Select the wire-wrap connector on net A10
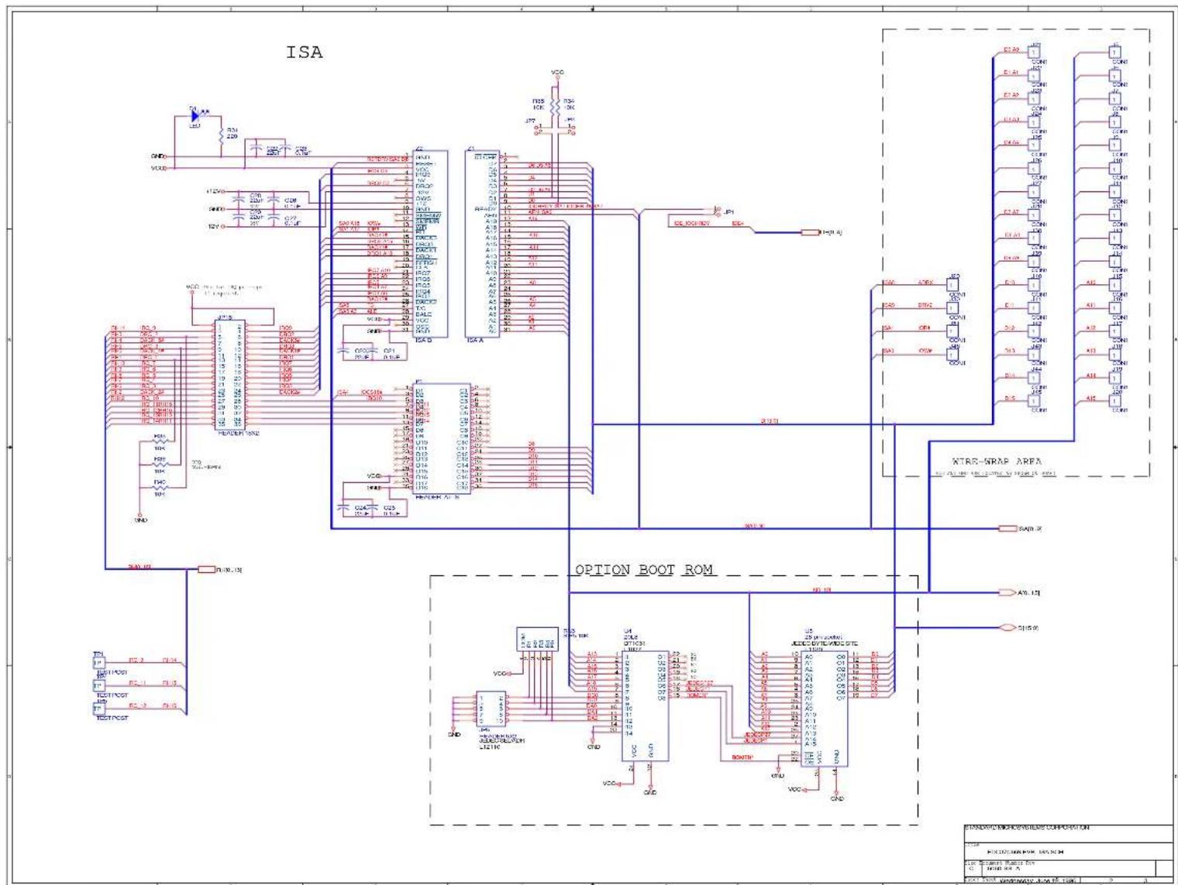The image size is (1178, 885). 1116,285
